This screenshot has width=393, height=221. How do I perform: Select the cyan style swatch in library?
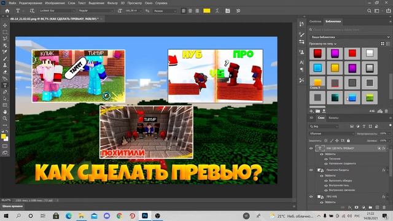point(317,68)
